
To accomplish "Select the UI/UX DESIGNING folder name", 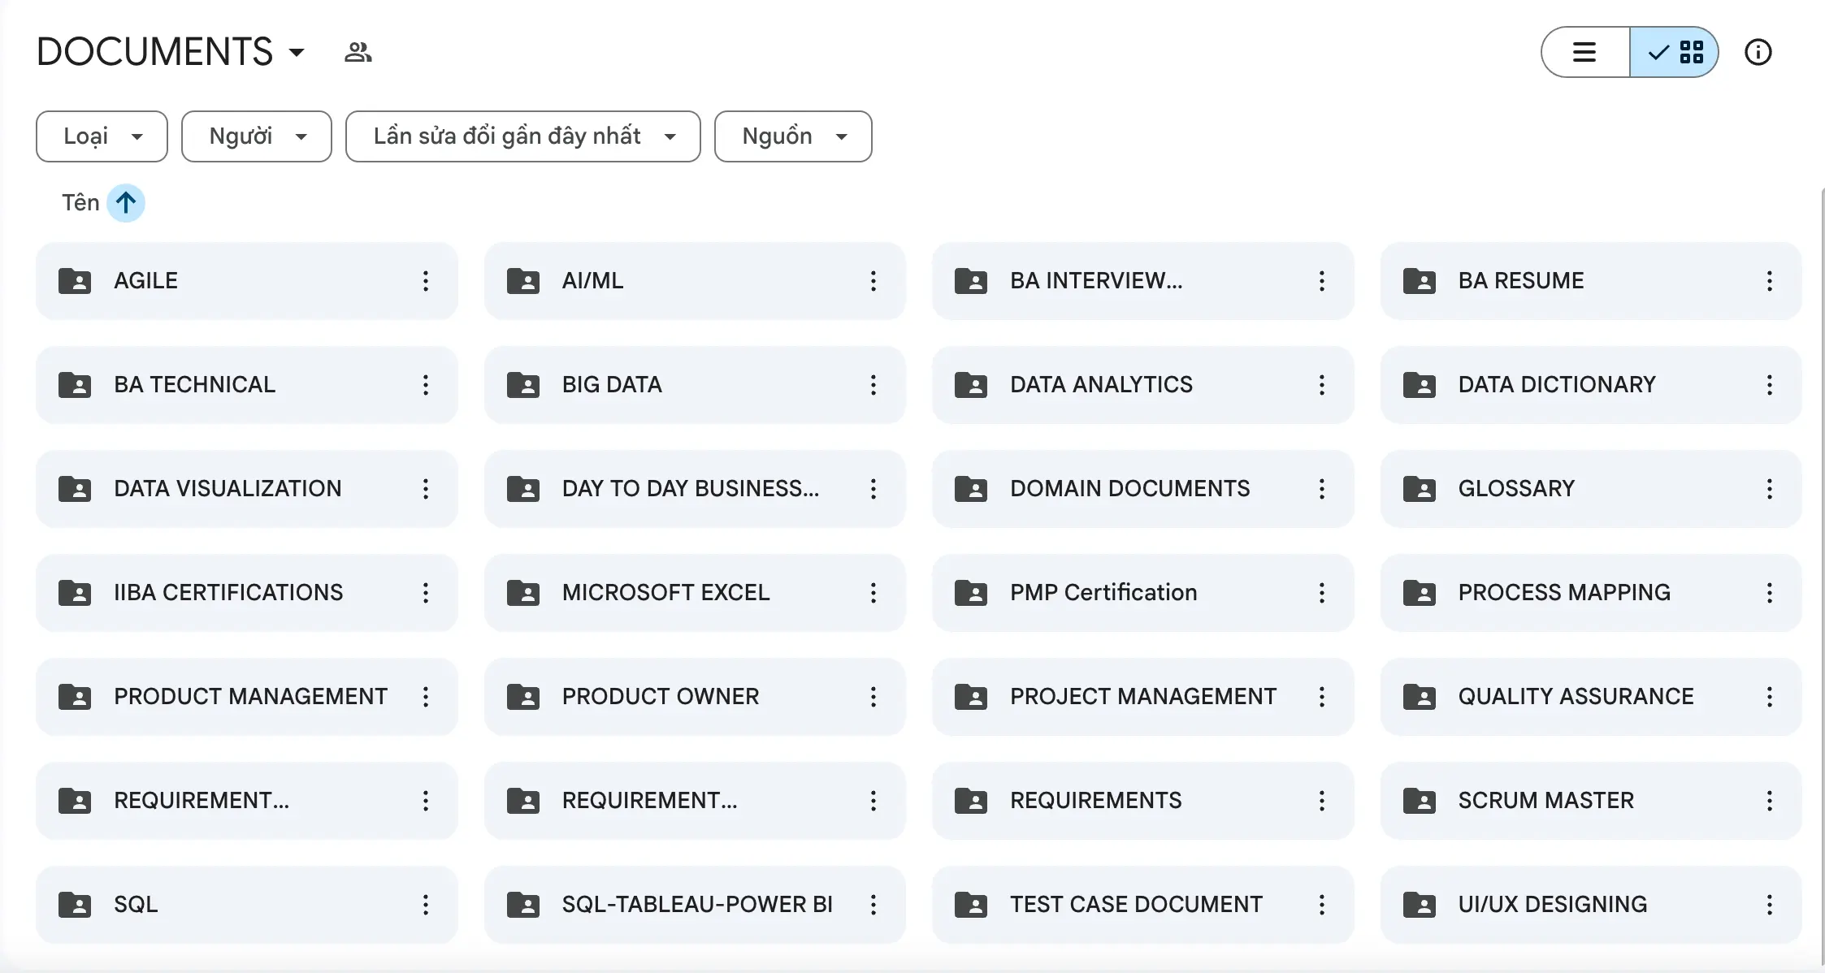I will click(1553, 905).
